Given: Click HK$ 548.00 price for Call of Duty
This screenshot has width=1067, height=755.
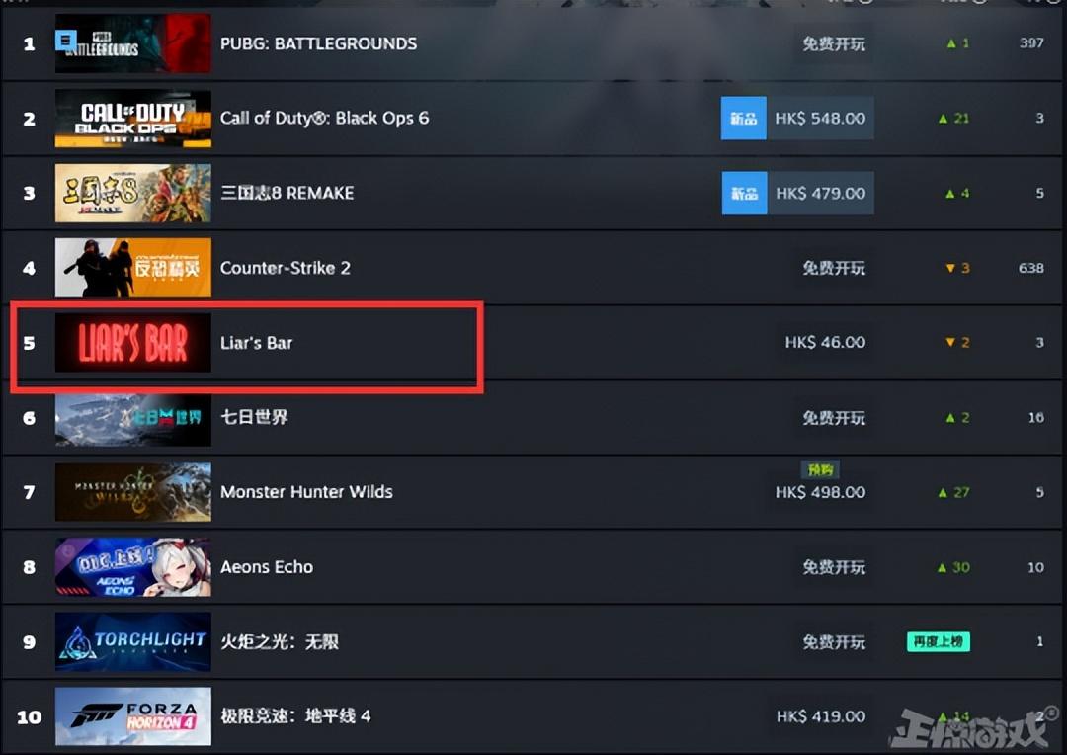Looking at the screenshot, I should coord(821,119).
